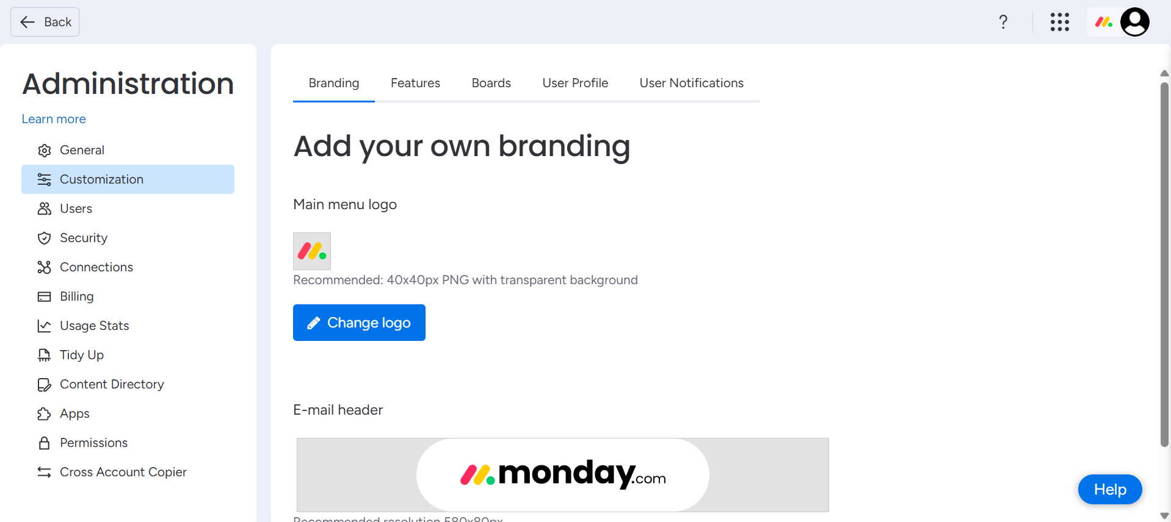Click the Tidy Up icon
The width and height of the screenshot is (1171, 522).
tap(44, 355)
